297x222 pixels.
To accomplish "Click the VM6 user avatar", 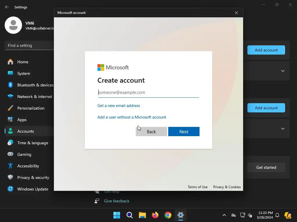I will click(13, 25).
